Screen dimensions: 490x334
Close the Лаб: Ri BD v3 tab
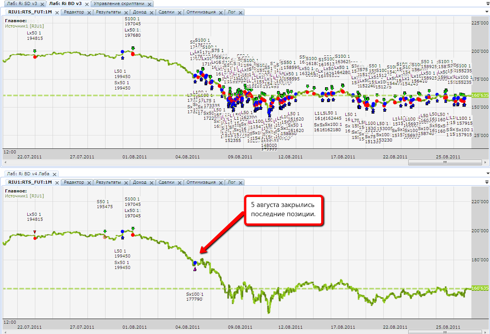pyautogui.click(x=86, y=4)
